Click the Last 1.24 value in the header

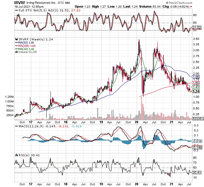(x=131, y=6)
